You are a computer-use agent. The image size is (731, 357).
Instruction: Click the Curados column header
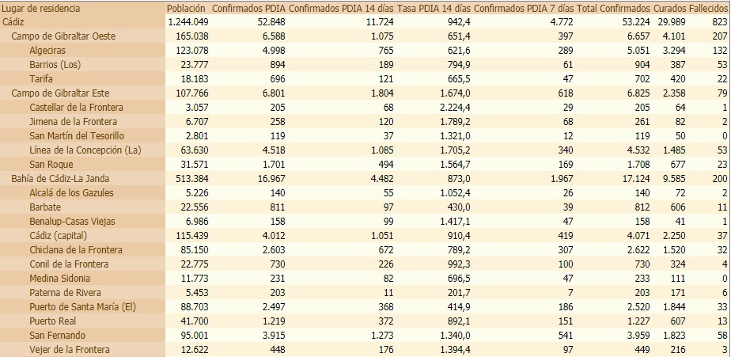pos(670,8)
